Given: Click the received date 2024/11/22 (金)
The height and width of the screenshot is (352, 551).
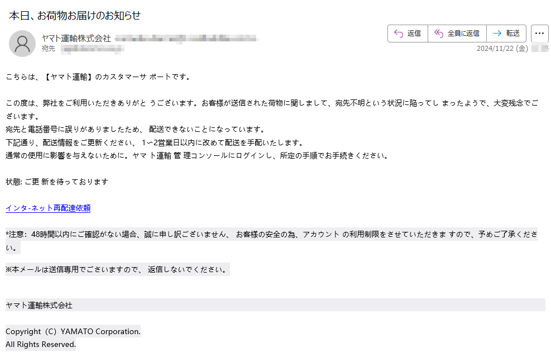Looking at the screenshot, I should 502,49.
